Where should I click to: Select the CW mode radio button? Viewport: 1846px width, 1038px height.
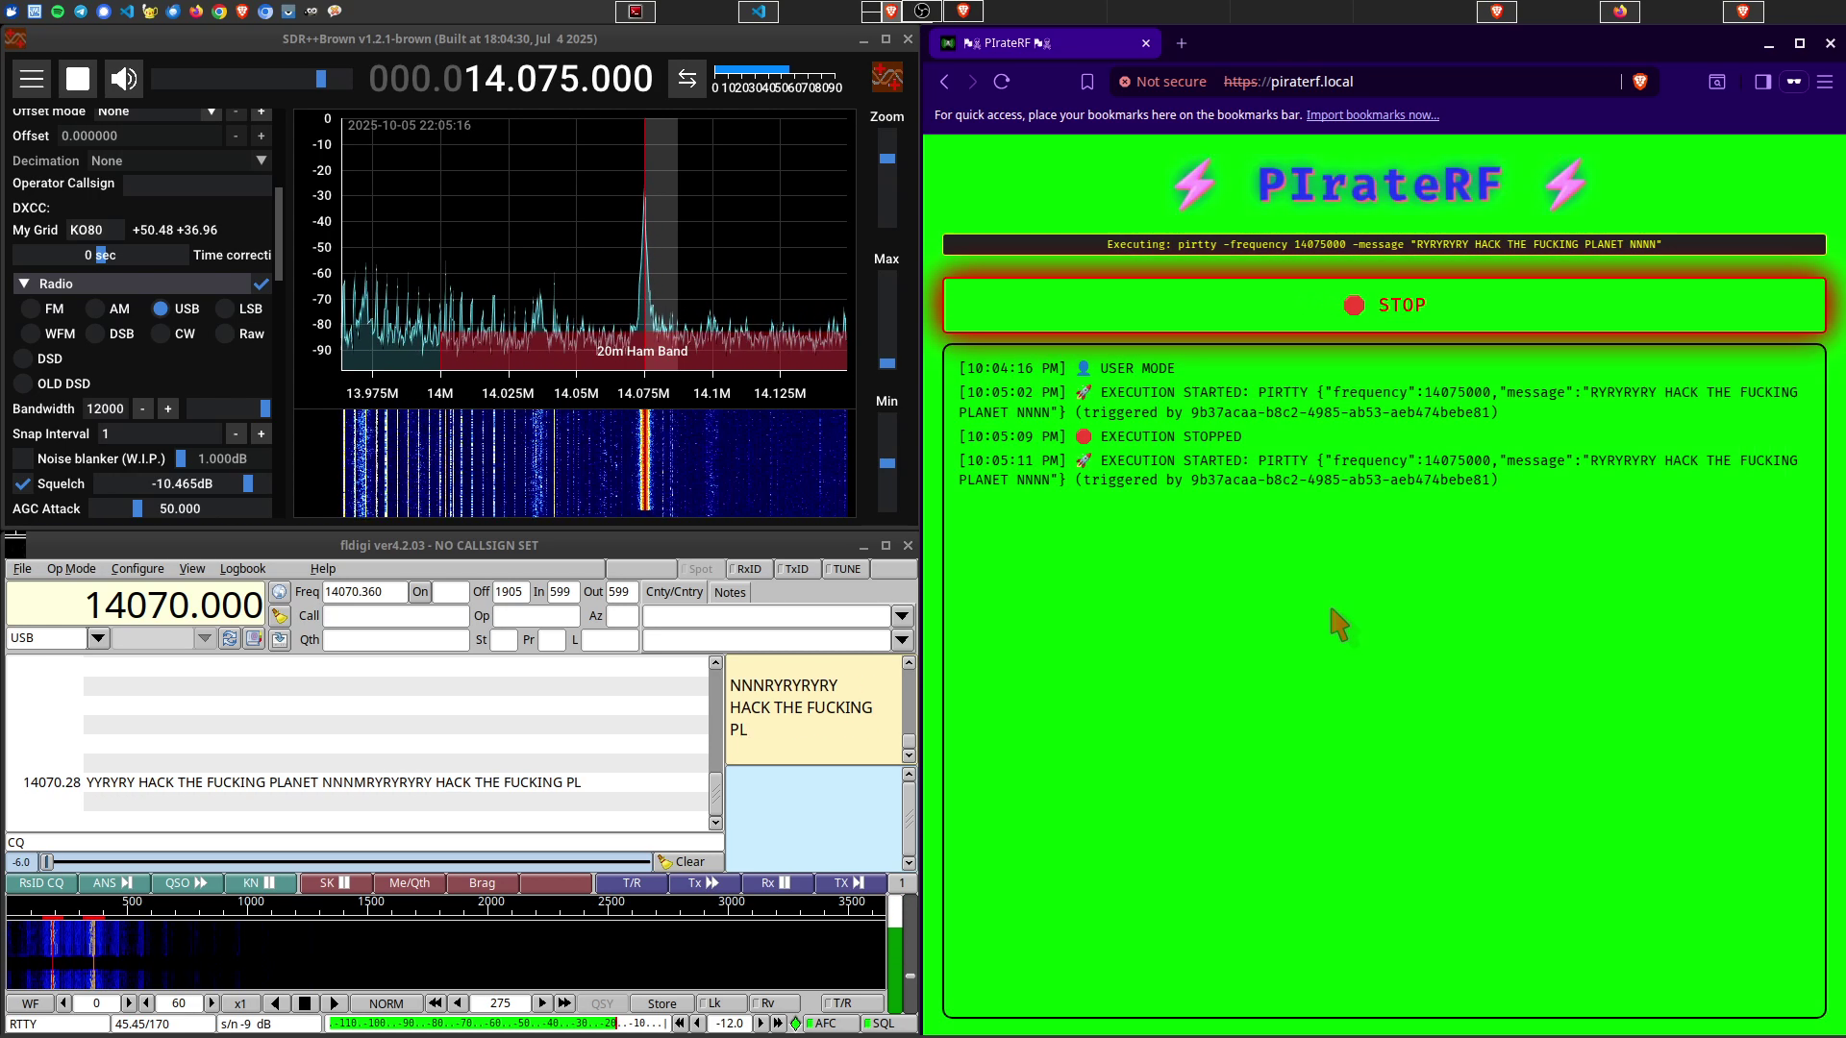tap(160, 334)
